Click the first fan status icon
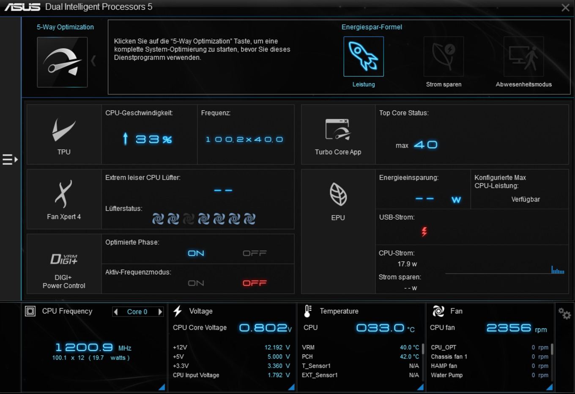Viewport: 575px width, 394px height. [x=158, y=219]
